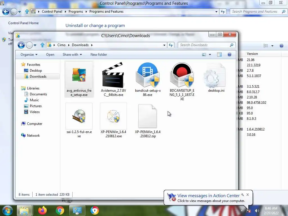288x216 pixels.
Task: Select Network in navigation pane
Action: tap(33, 135)
